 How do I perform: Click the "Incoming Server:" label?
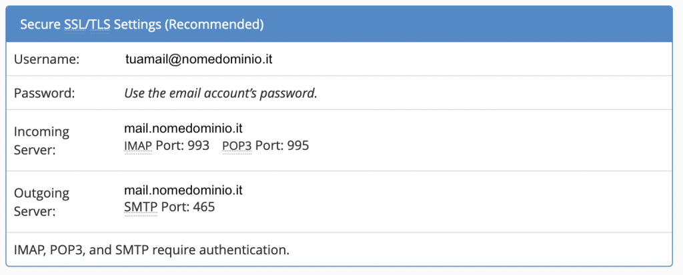[41, 140]
